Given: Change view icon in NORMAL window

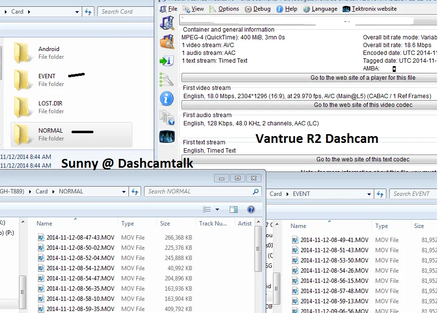Looking at the screenshot, I should click(207, 209).
